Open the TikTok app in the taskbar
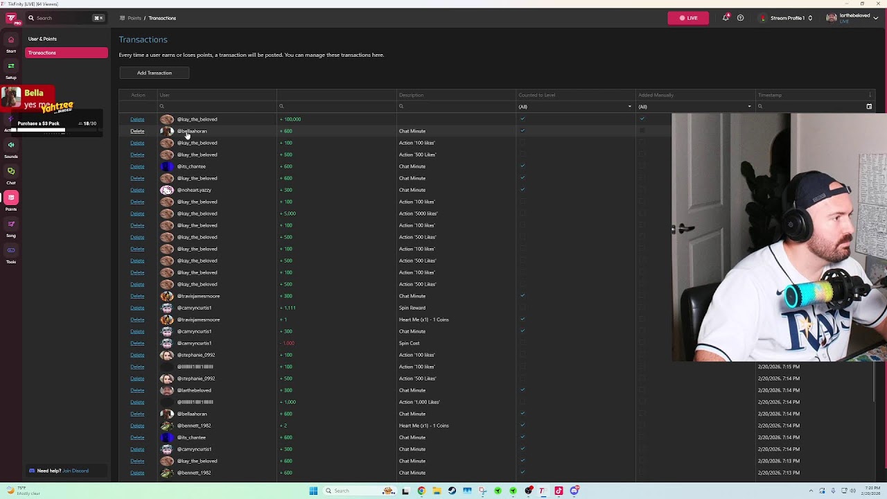 tap(559, 491)
